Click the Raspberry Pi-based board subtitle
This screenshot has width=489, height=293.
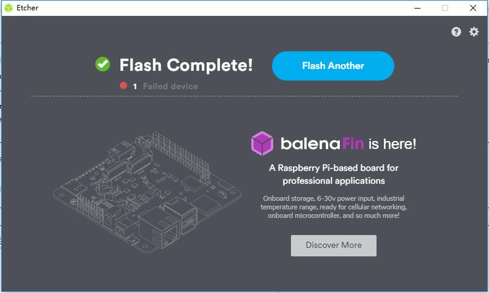click(334, 174)
